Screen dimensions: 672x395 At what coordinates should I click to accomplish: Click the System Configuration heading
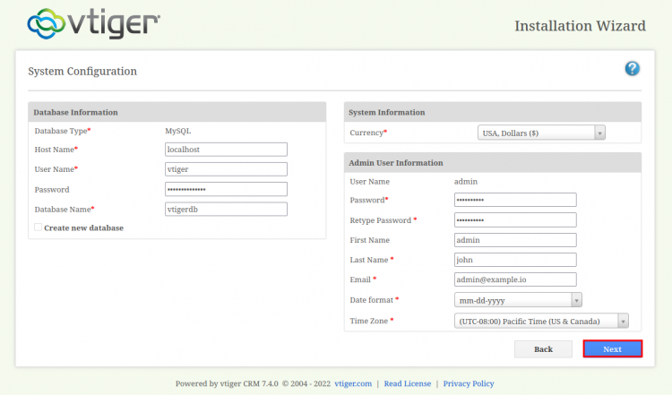tap(82, 71)
